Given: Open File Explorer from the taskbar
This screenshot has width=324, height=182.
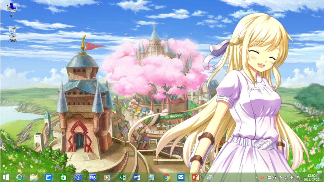Looking at the screenshot, I should (x=34, y=177).
